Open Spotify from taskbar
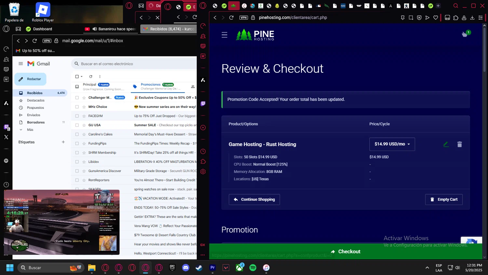Viewport: 488px width, 275px height. click(x=253, y=268)
